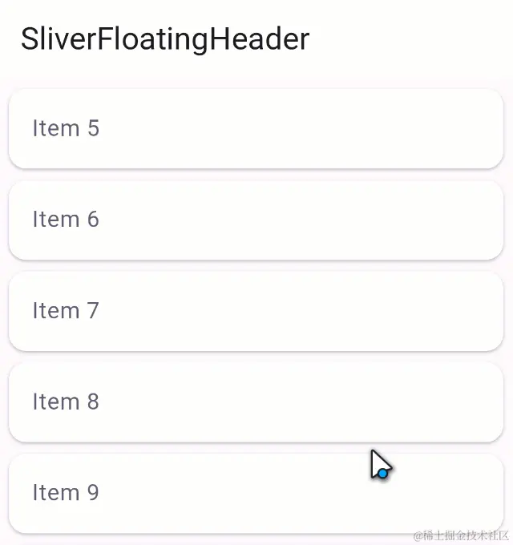Image resolution: width=513 pixels, height=545 pixels.
Task: Tap the Item 7 card
Action: 256,311
